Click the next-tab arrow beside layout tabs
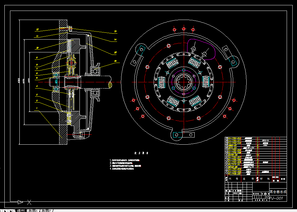297x212 pixels. click(5, 211)
